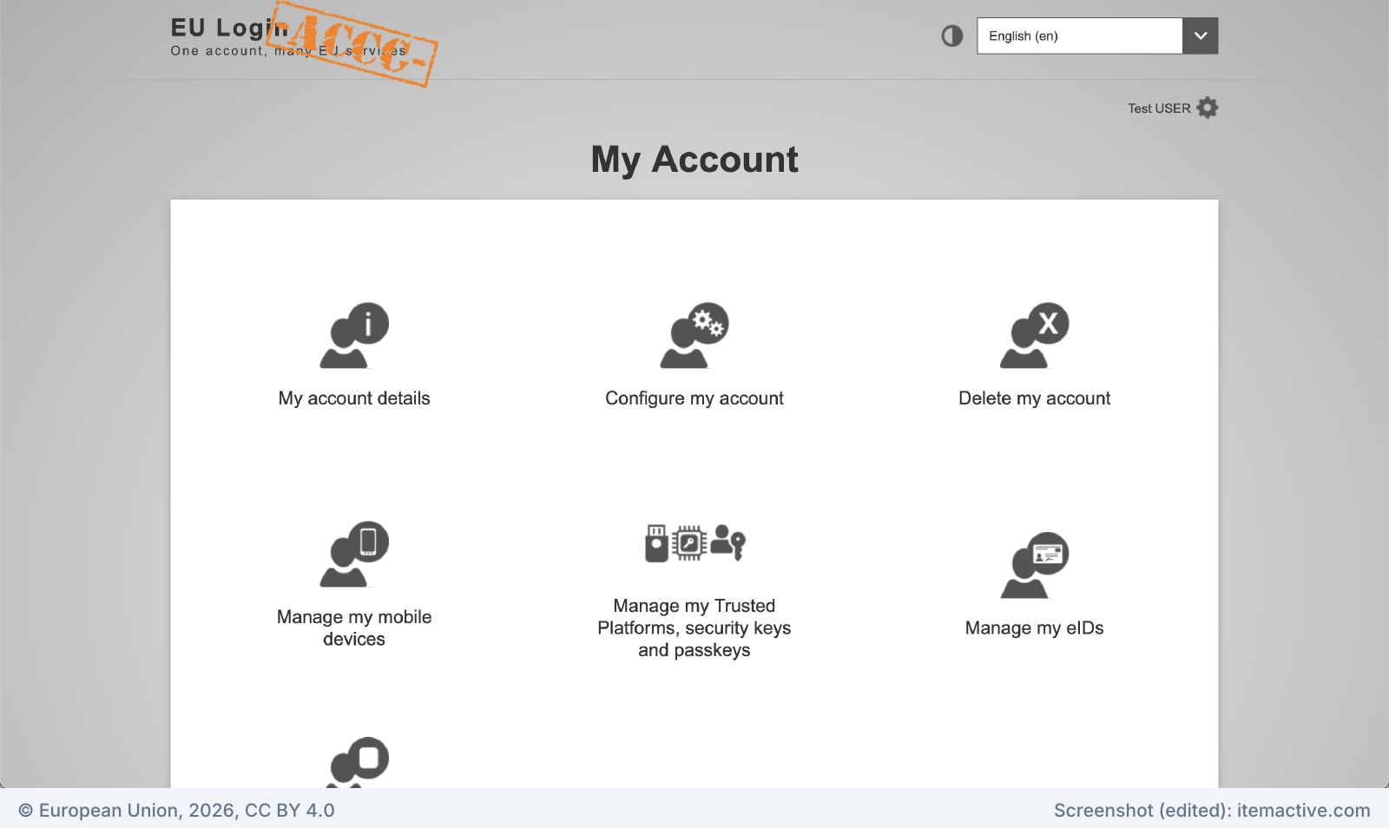Click the EU Login logo title
This screenshot has height=828, width=1389.
pos(229,28)
